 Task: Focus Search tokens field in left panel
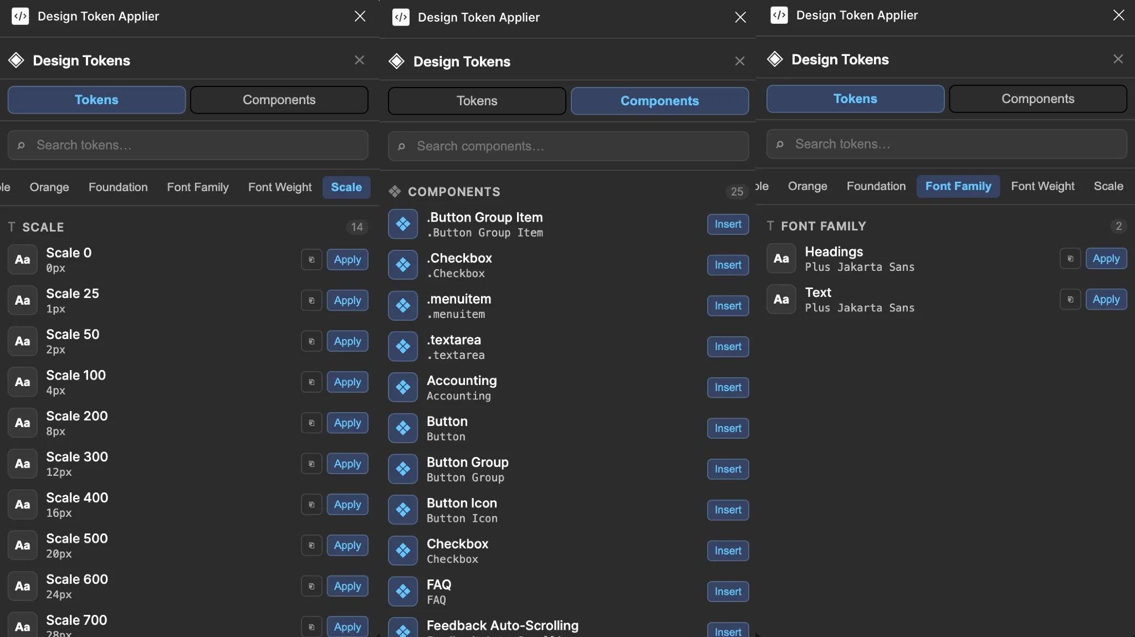(188, 145)
